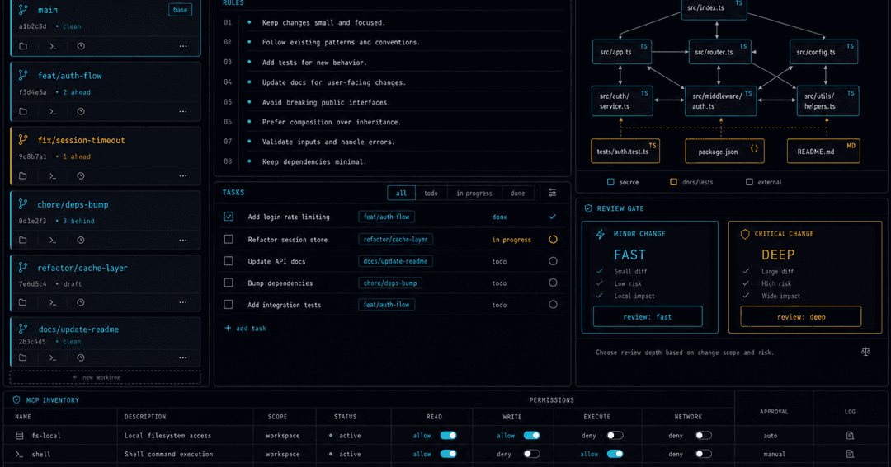Open more options for docs/update-readme worktree
Viewport: 891px width, 467px height.
point(183,358)
